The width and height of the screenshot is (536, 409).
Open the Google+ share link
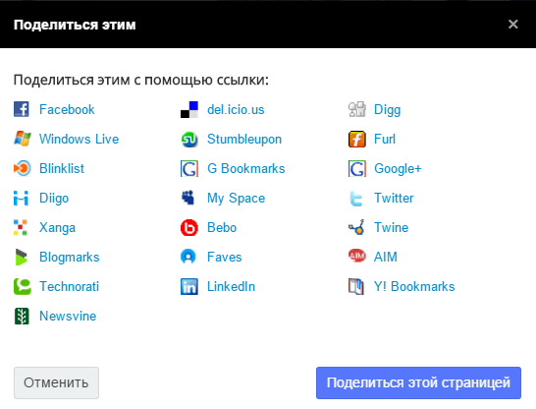coord(398,168)
